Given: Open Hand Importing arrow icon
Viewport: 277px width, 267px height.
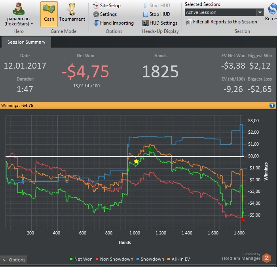Looking at the screenshot, I should (x=96, y=23).
